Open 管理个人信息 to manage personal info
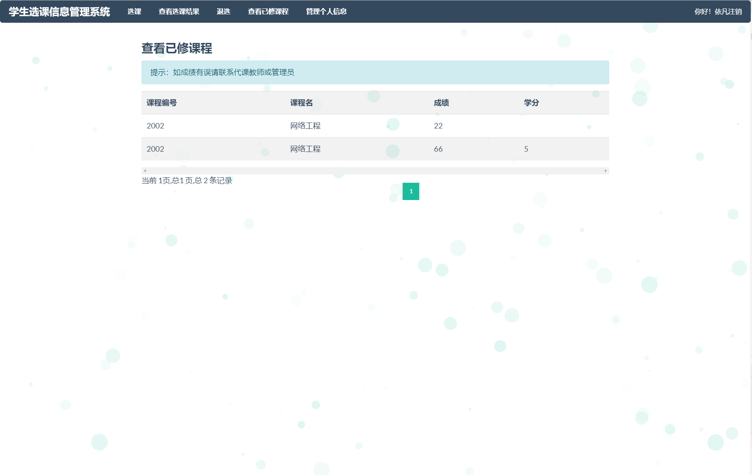This screenshot has width=752, height=475. coord(326,11)
